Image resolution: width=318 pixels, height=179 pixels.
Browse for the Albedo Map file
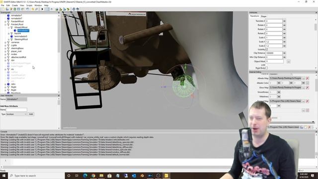tap(304, 78)
